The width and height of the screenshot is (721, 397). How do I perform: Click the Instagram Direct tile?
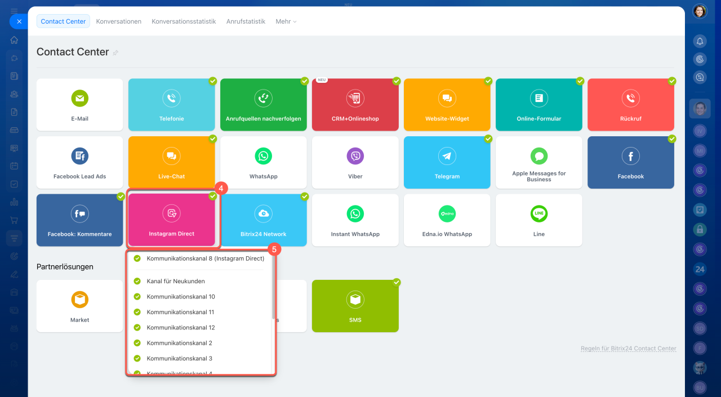pyautogui.click(x=171, y=220)
